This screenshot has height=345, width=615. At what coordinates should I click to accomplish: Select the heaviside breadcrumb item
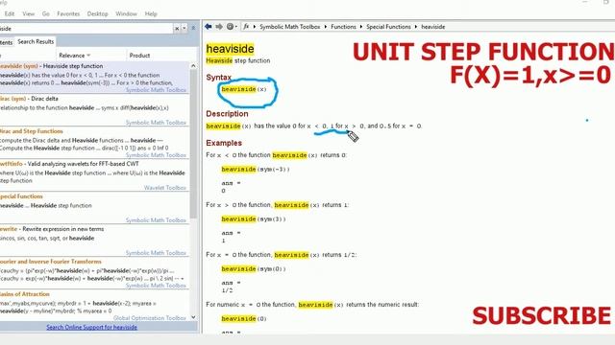[433, 27]
